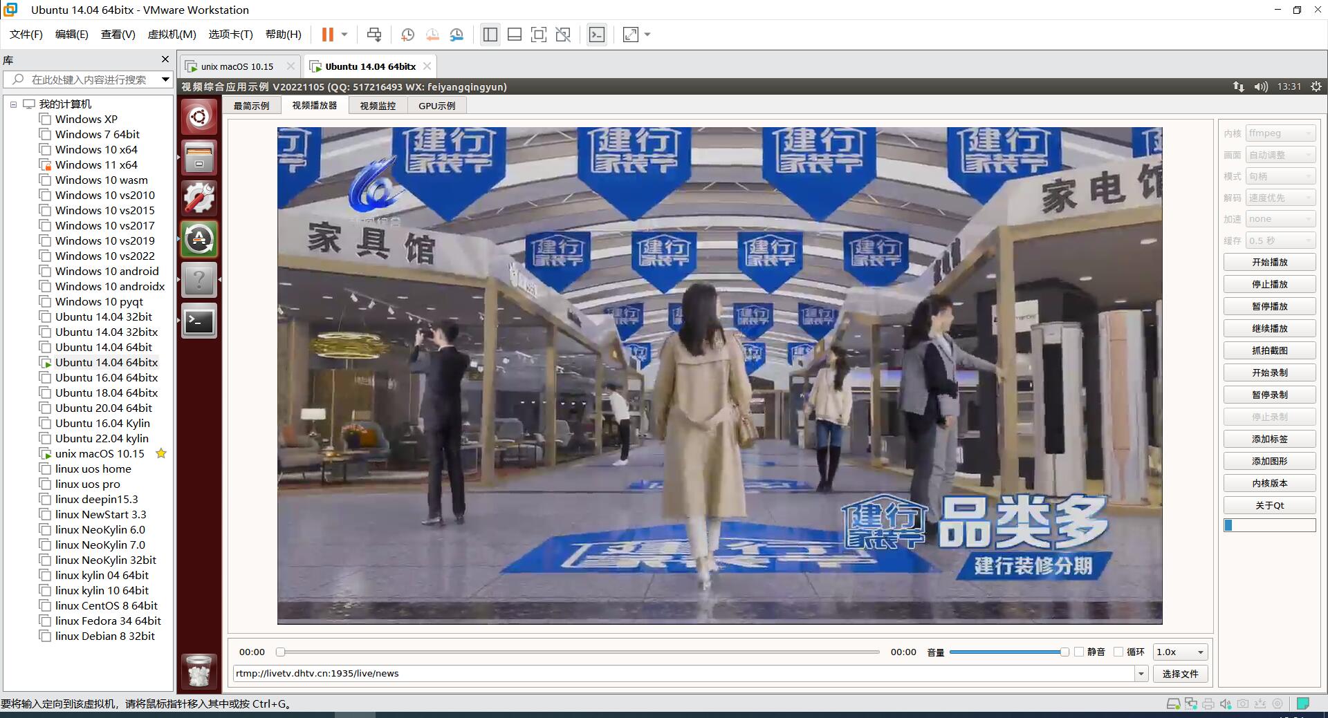This screenshot has height=718, width=1328.
Task: Click the progress bar below 关于Qt
Action: [1269, 525]
